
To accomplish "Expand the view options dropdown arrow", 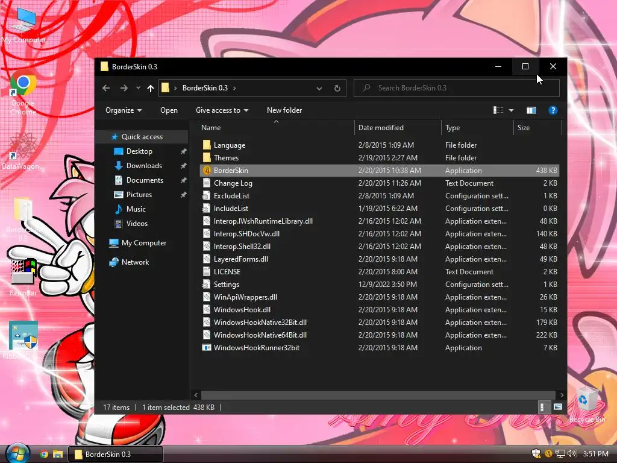I will pos(511,110).
